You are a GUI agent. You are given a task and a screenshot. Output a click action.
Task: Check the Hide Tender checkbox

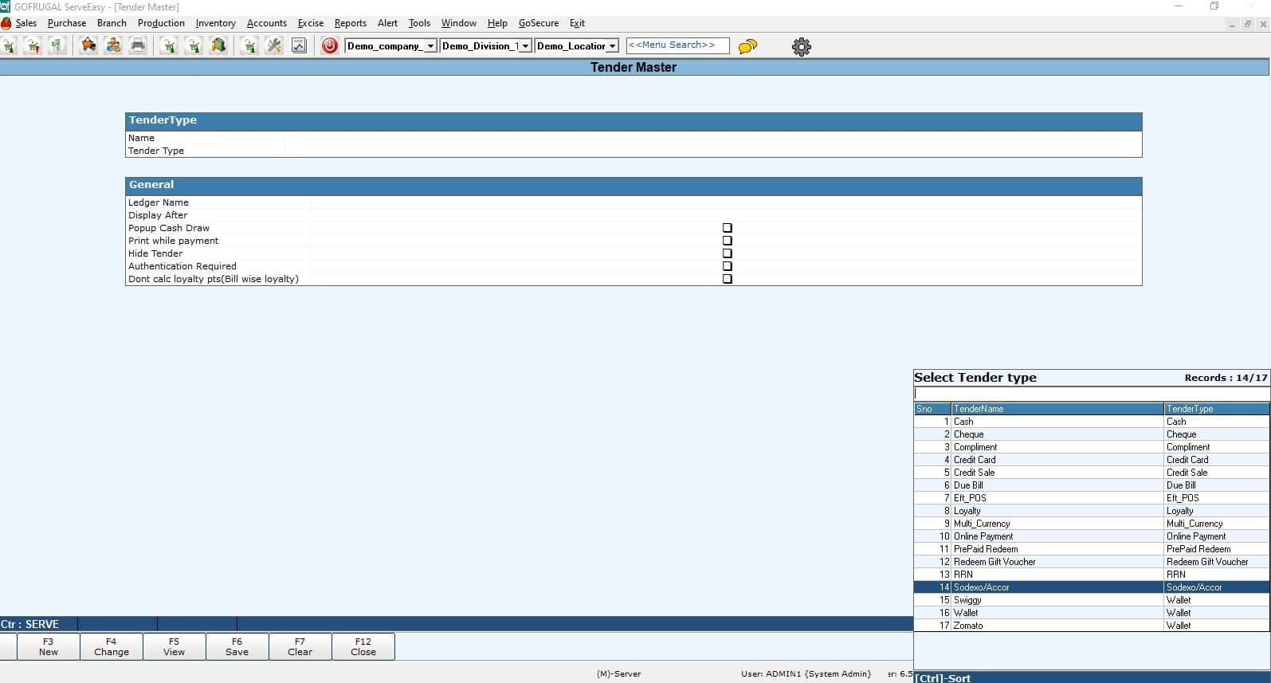727,253
